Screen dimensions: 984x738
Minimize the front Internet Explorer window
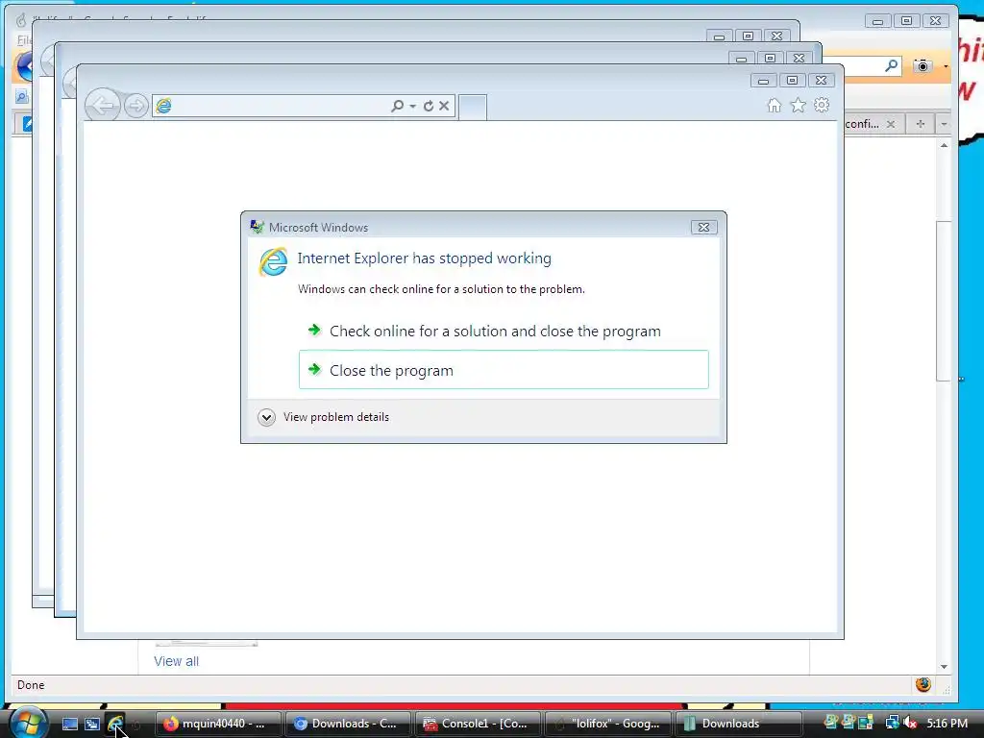[x=763, y=81]
